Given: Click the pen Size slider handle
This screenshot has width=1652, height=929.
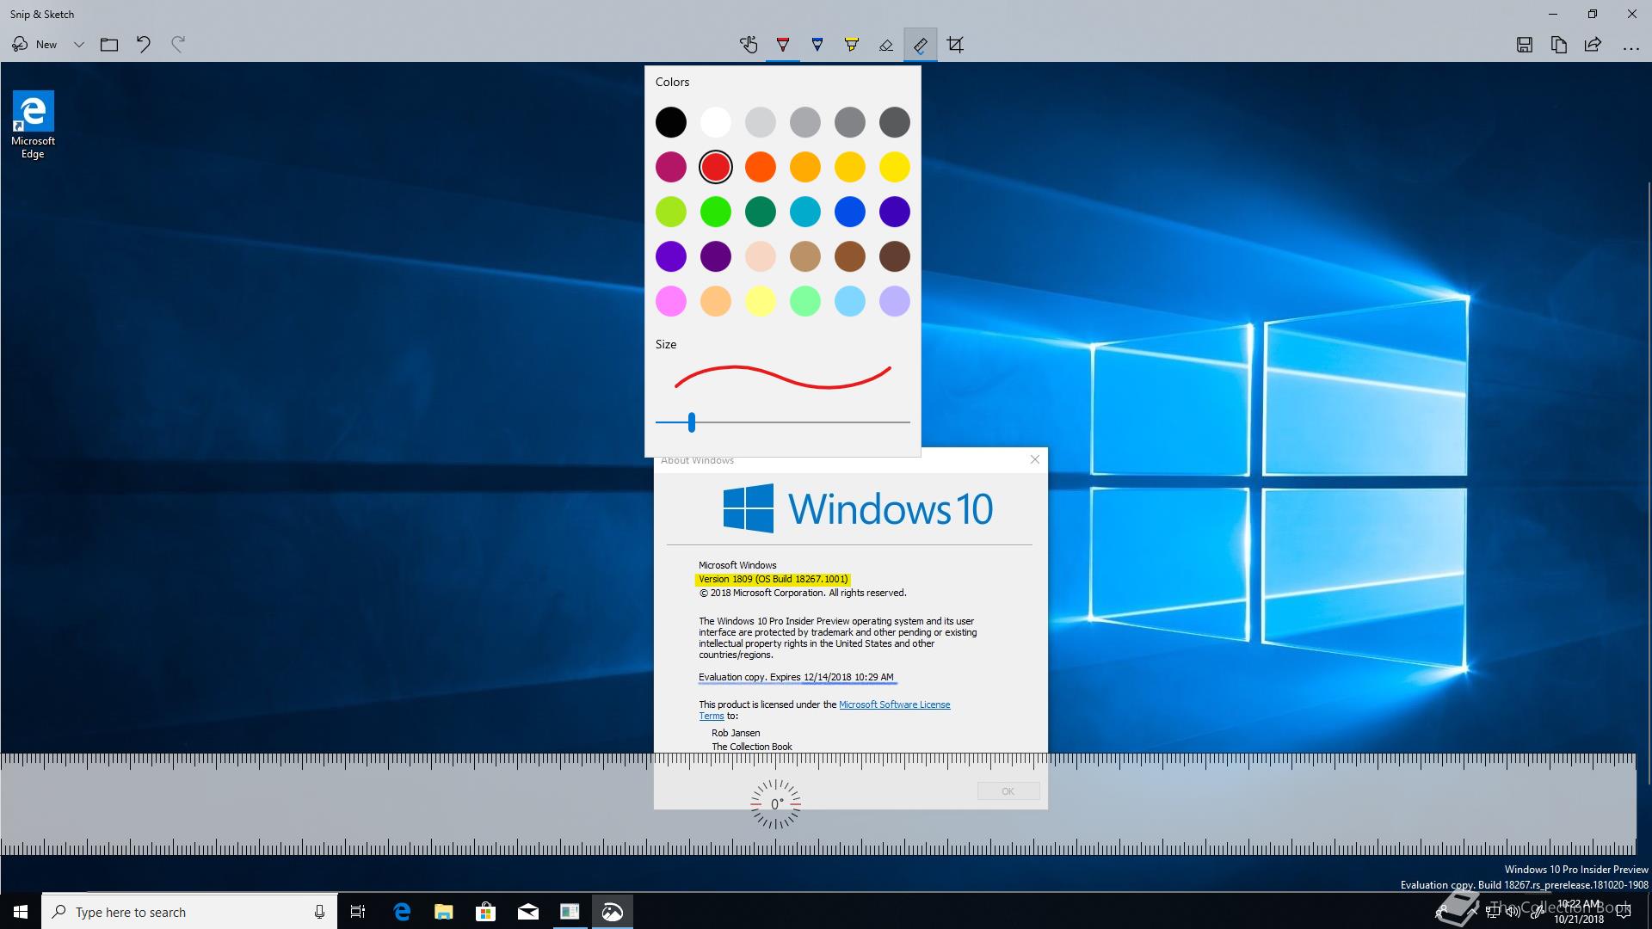Looking at the screenshot, I should (x=692, y=422).
